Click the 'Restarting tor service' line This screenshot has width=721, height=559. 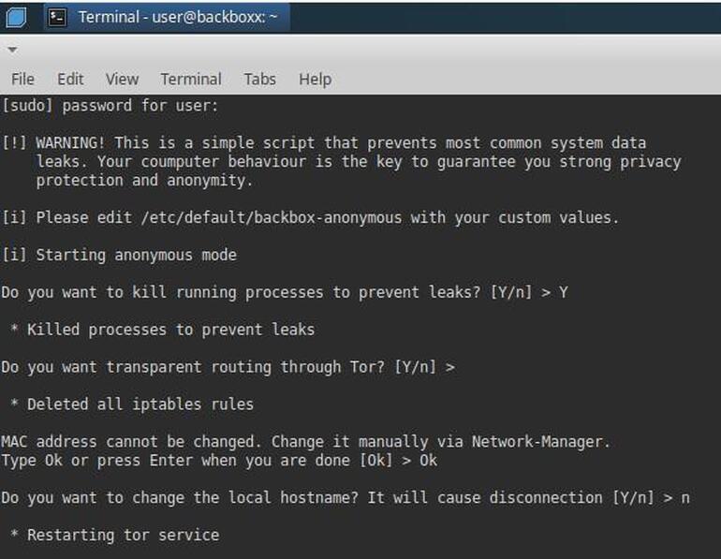[x=115, y=535]
